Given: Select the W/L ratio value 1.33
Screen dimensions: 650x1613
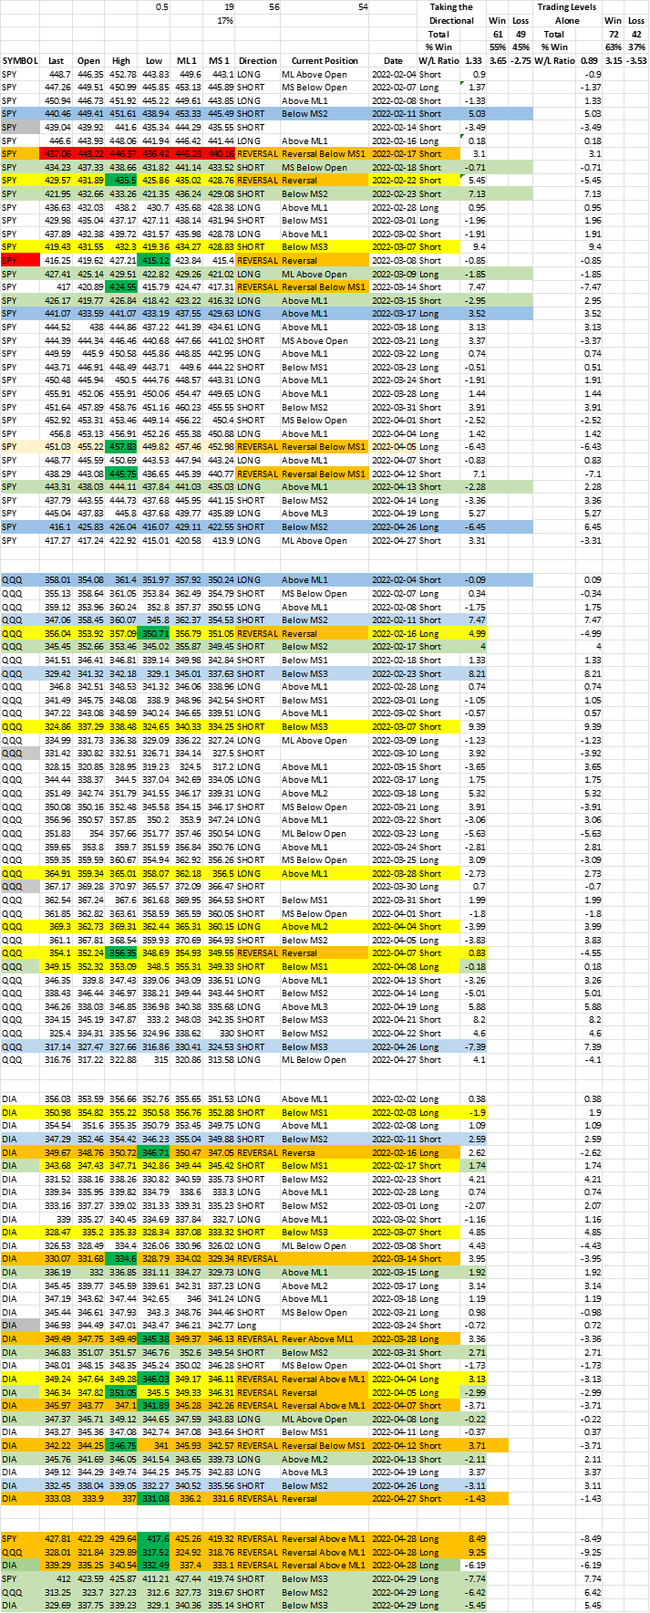Looking at the screenshot, I should click(x=474, y=61).
